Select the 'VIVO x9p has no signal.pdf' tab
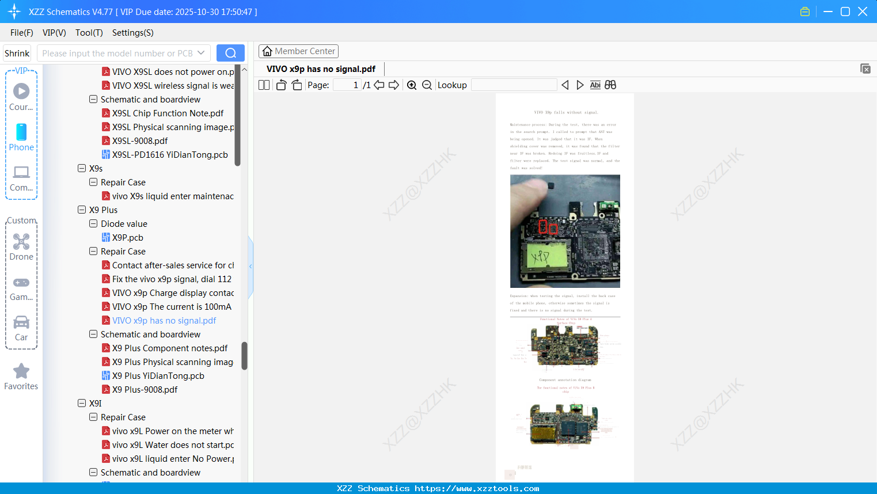877x494 pixels. [321, 69]
